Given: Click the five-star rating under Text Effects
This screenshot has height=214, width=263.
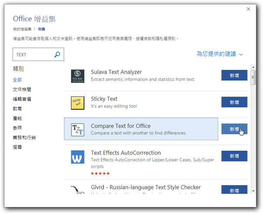Looking at the screenshot, I should [100, 173].
